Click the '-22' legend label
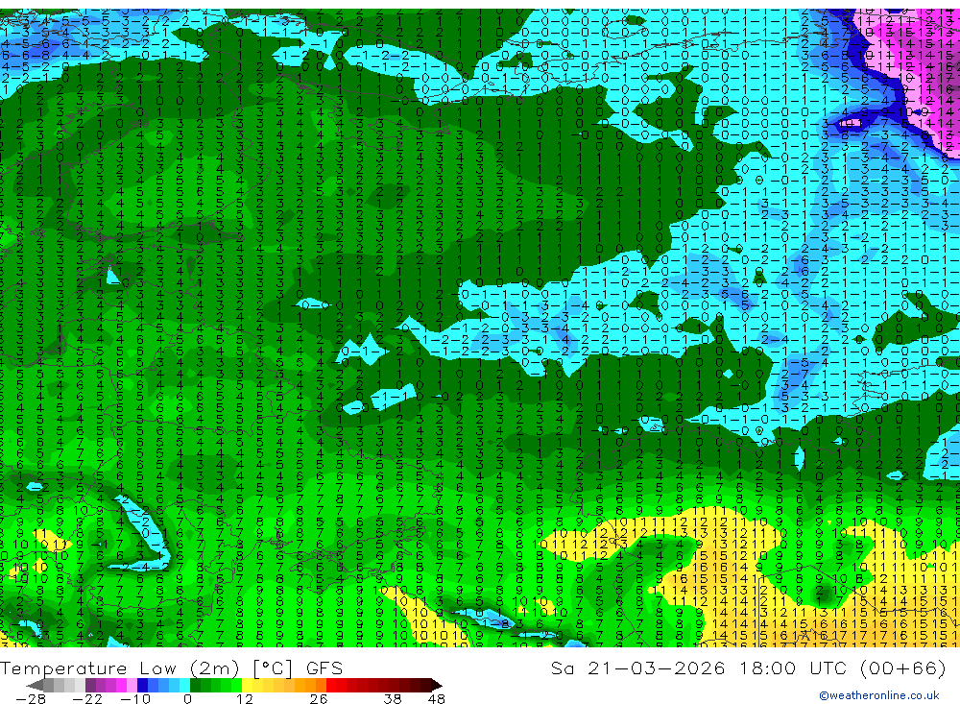The height and width of the screenshot is (704, 960). pyautogui.click(x=87, y=698)
